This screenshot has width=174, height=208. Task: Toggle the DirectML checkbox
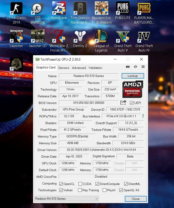[x=126, y=184]
